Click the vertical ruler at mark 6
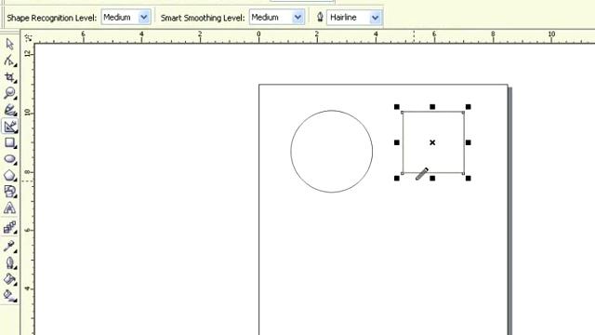 click(28, 230)
